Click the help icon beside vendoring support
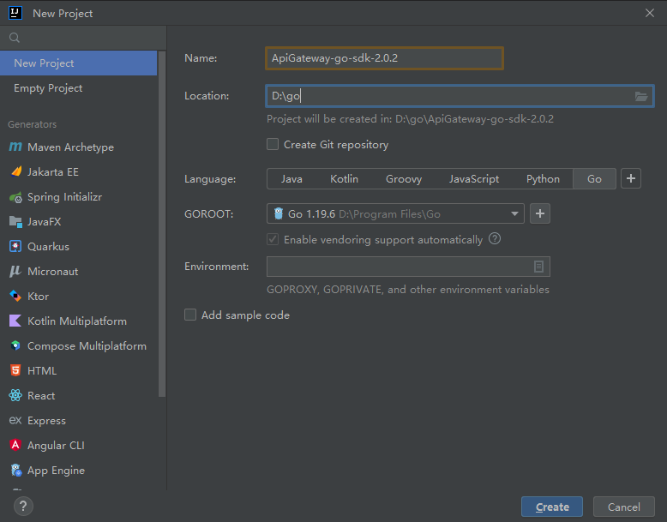667x522 pixels. (495, 240)
